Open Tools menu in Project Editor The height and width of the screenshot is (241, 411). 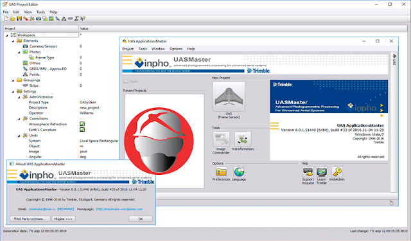40,12
